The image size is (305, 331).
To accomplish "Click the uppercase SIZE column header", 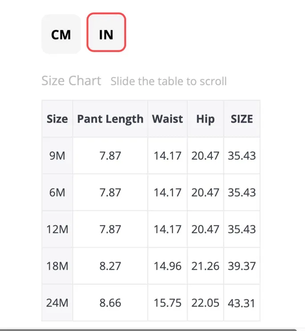I will (x=242, y=119).
